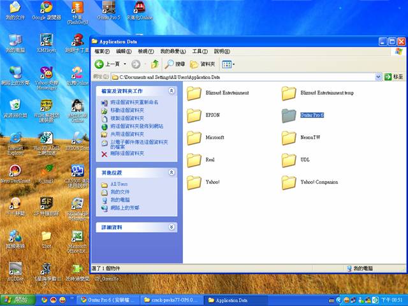This screenshot has height=306, width=408.
Task: Open Back button history dropdown arrow
Action: pos(125,64)
